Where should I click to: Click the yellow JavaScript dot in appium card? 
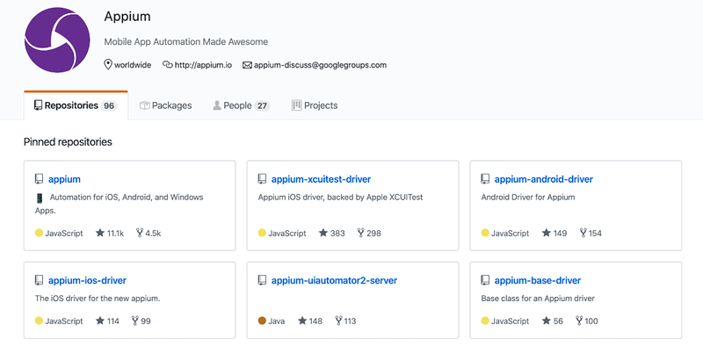click(39, 233)
